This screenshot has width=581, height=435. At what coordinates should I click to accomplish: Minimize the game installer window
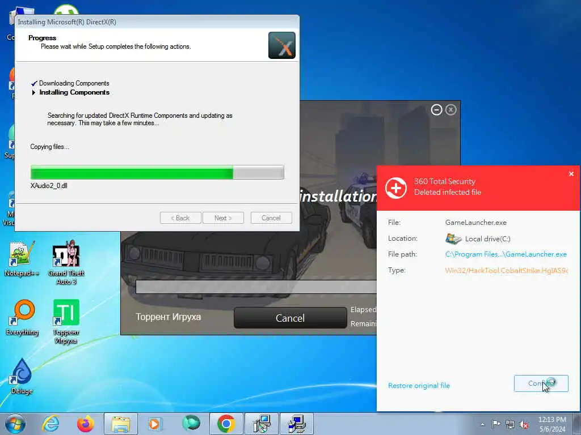(436, 110)
